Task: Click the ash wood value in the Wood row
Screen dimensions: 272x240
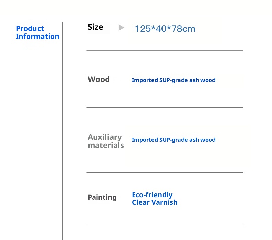Action: (x=174, y=80)
